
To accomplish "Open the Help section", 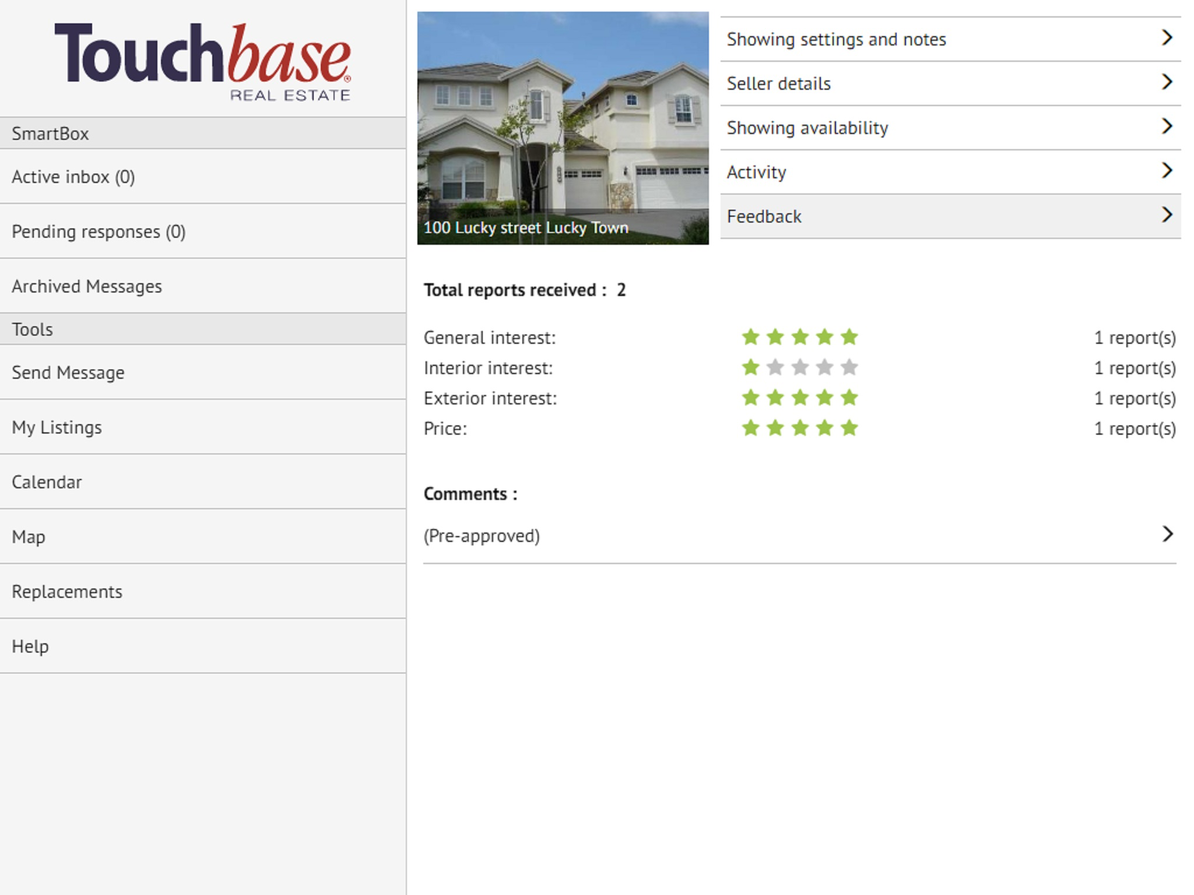I will click(30, 646).
